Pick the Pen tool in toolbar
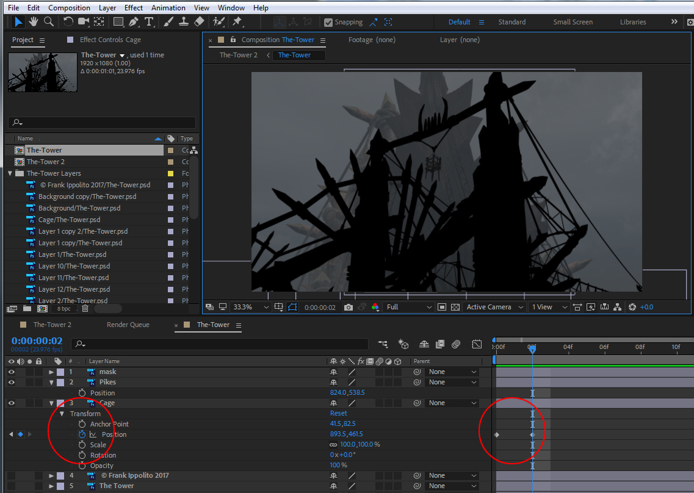 (x=134, y=22)
